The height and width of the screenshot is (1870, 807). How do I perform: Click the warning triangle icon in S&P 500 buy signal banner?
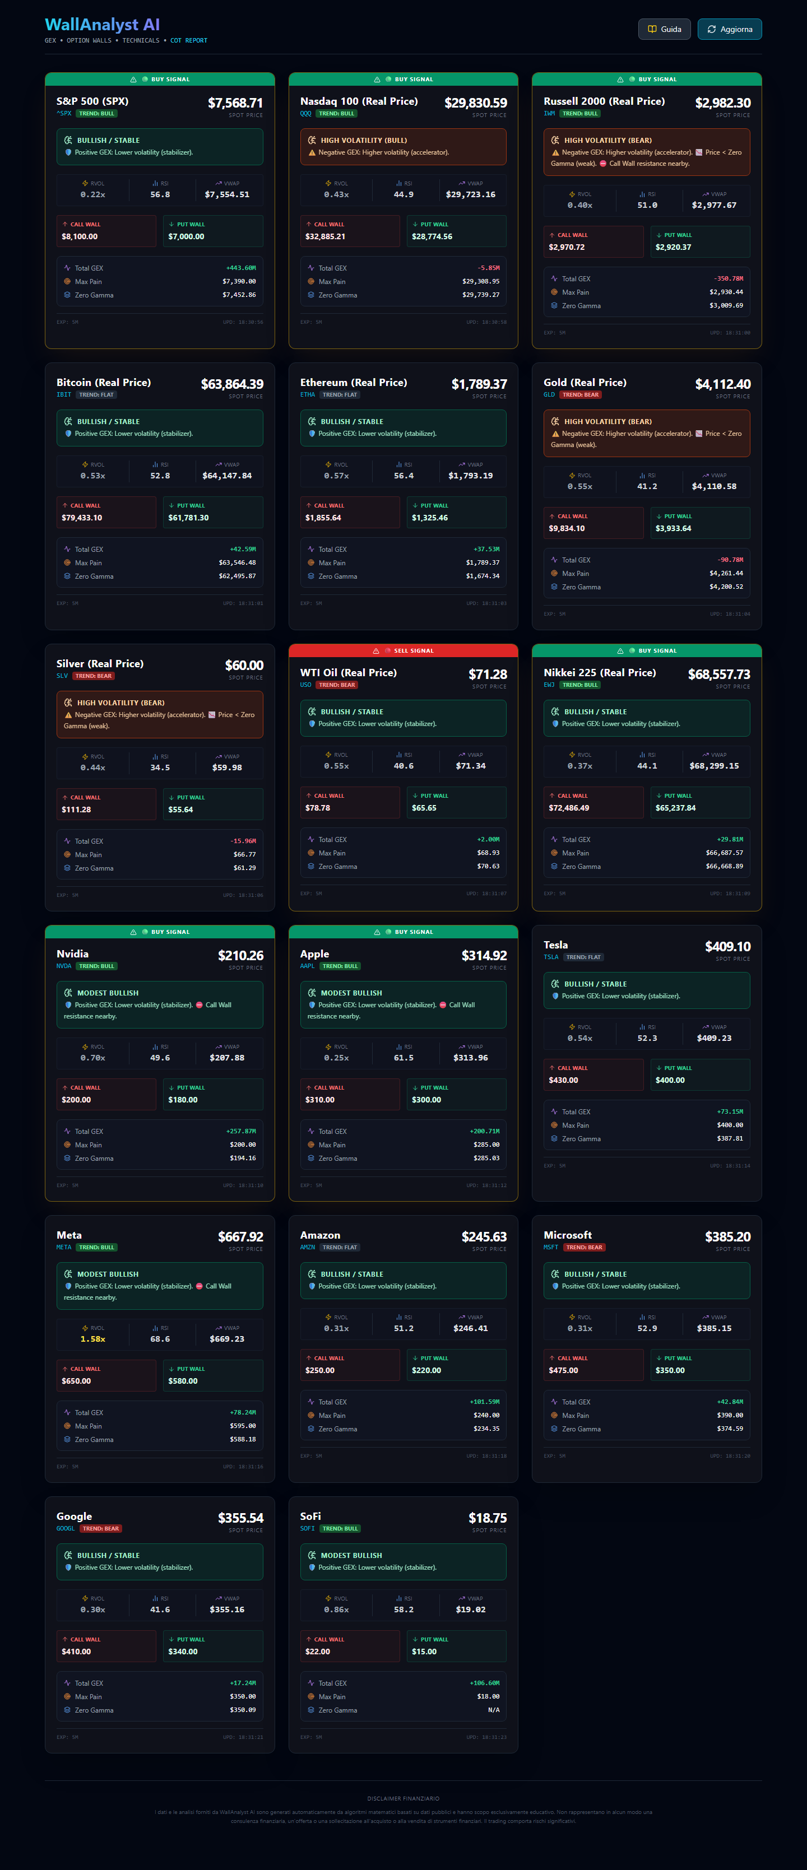point(133,80)
